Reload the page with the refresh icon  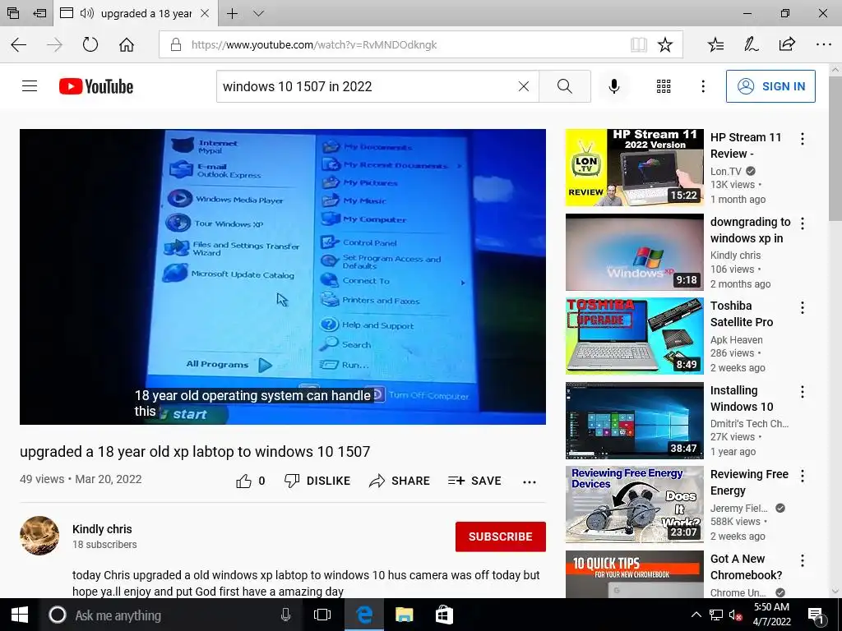coord(90,44)
